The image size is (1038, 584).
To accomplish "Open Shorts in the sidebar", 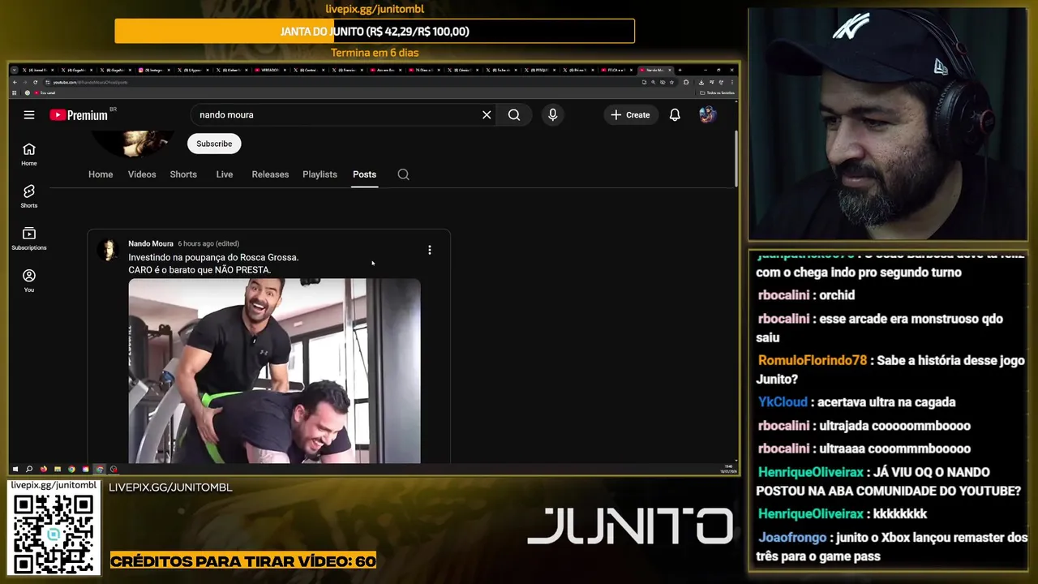I will tap(29, 196).
